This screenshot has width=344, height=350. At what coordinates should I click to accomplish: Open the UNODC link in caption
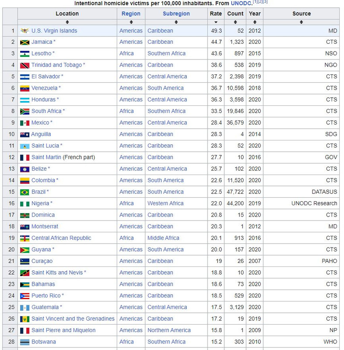pos(241,3)
